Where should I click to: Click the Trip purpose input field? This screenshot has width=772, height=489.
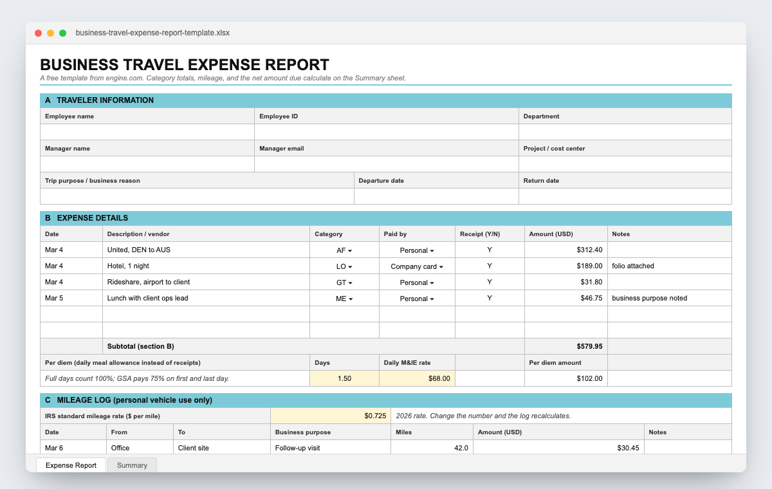(197, 196)
